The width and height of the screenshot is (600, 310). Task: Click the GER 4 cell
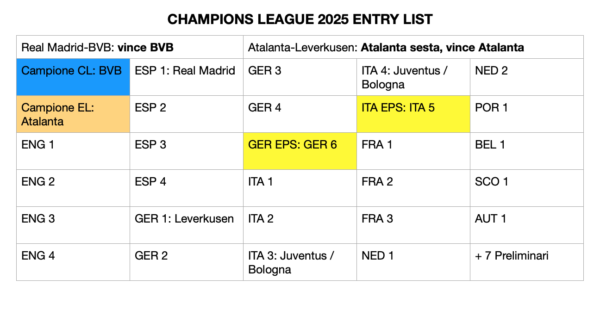click(x=300, y=114)
